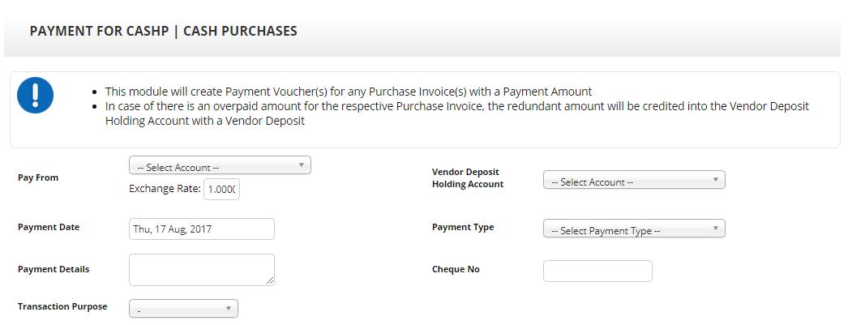Image resolution: width=848 pixels, height=325 pixels.
Task: Click the Payment Type label
Action: point(463,227)
